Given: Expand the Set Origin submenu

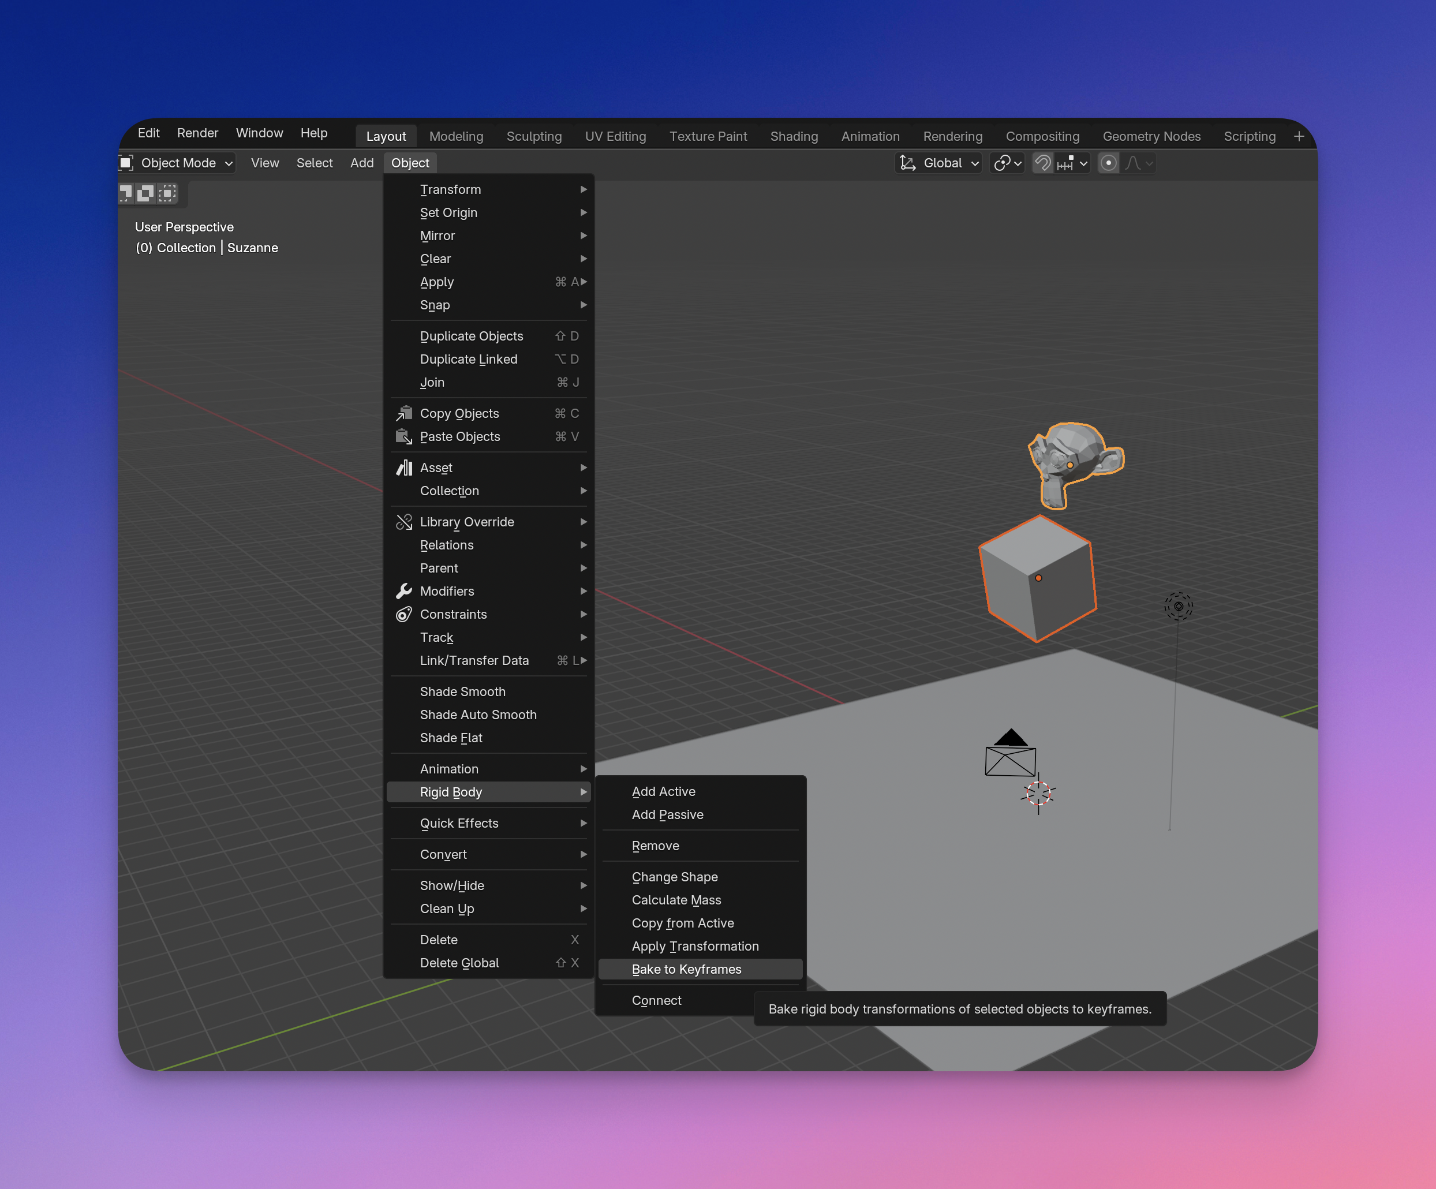Looking at the screenshot, I should (488, 212).
